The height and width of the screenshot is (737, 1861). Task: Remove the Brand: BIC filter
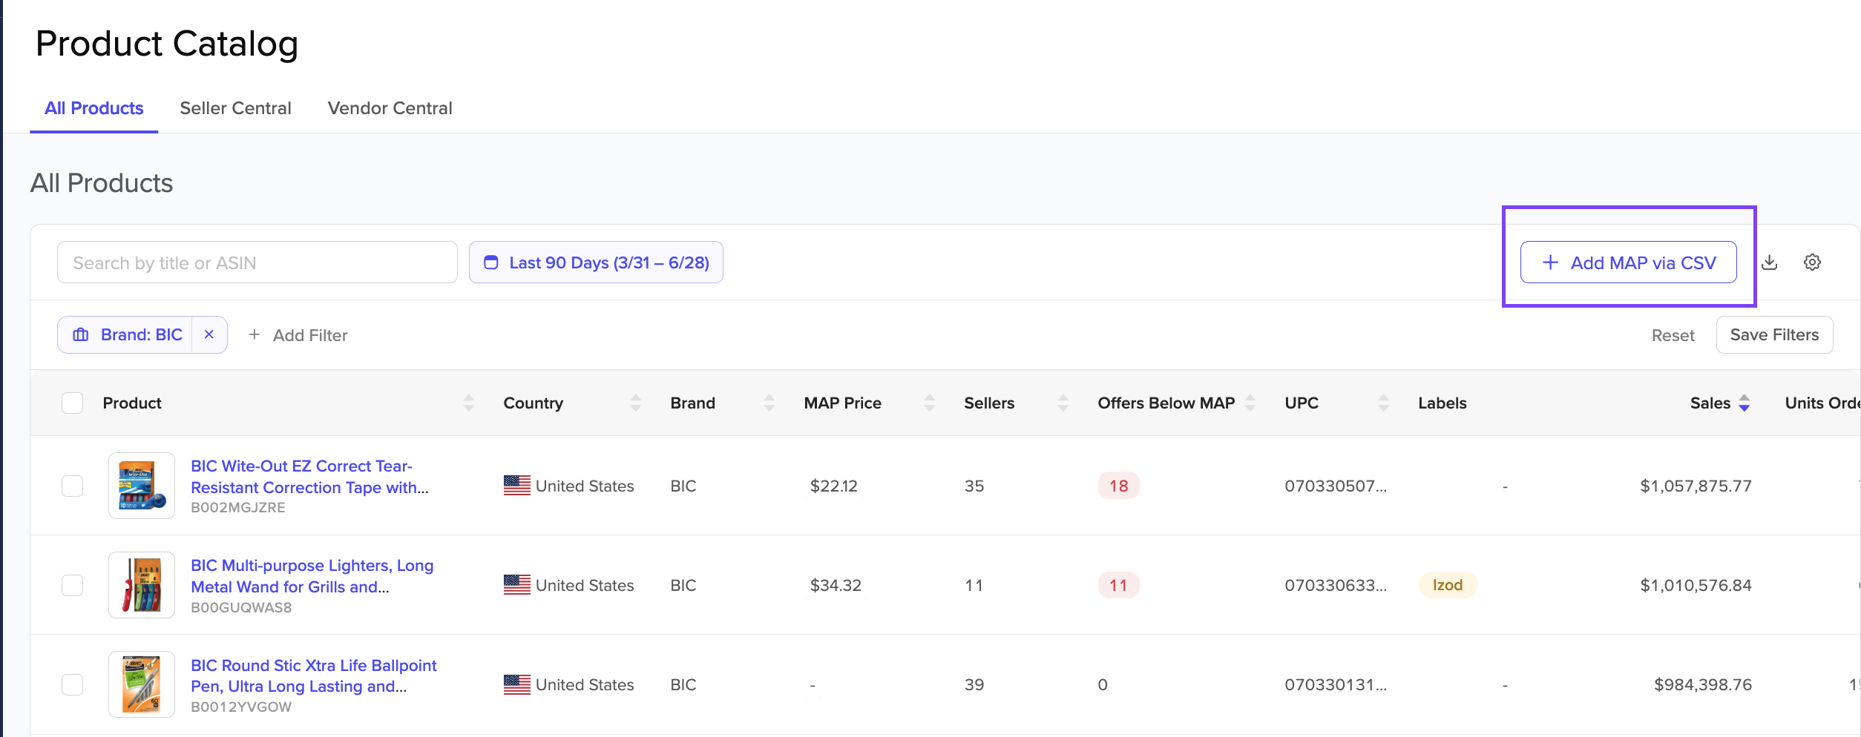209,335
